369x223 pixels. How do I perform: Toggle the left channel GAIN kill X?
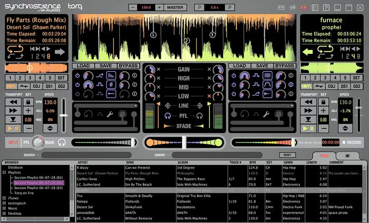pos(159,69)
